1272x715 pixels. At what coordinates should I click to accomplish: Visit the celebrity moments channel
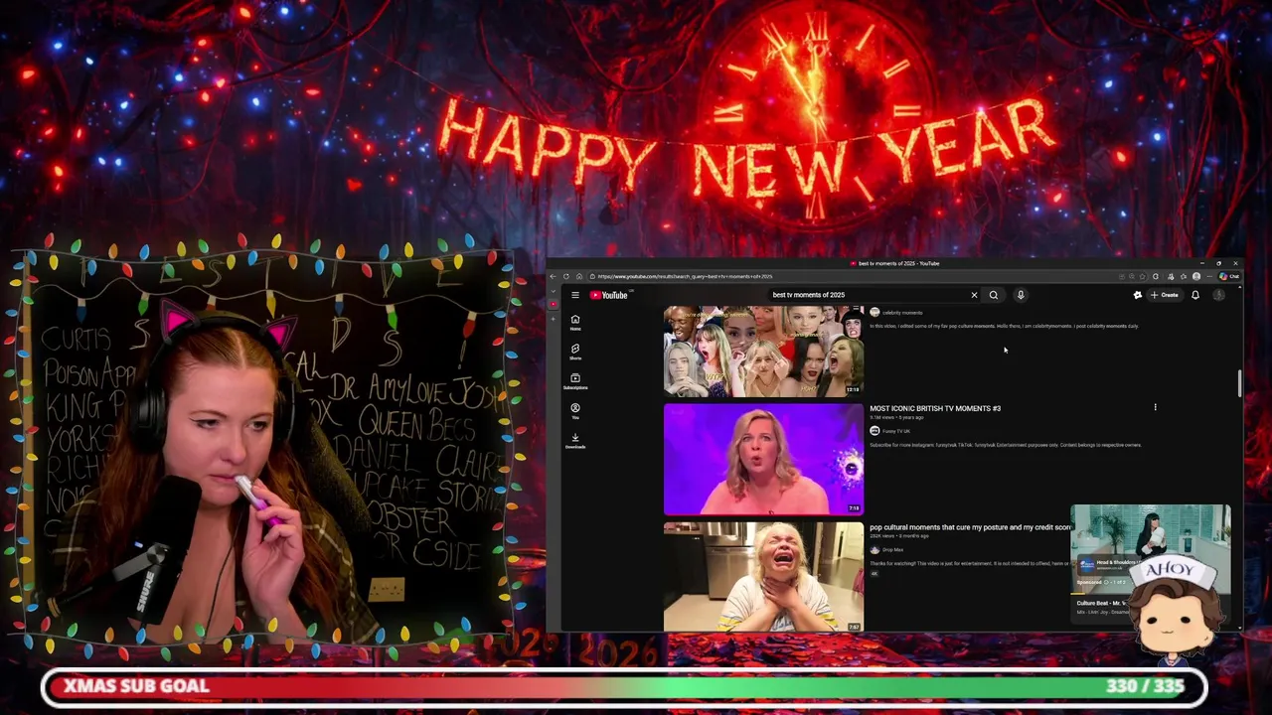coord(902,313)
